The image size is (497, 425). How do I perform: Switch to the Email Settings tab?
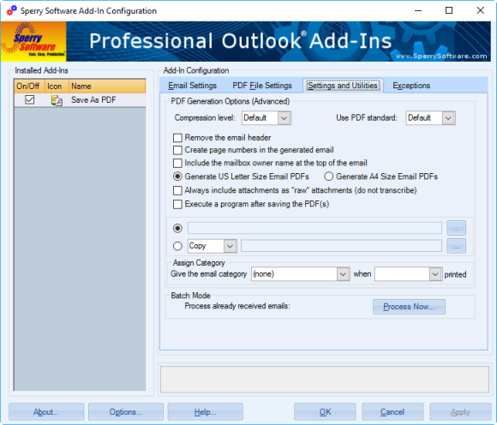193,86
